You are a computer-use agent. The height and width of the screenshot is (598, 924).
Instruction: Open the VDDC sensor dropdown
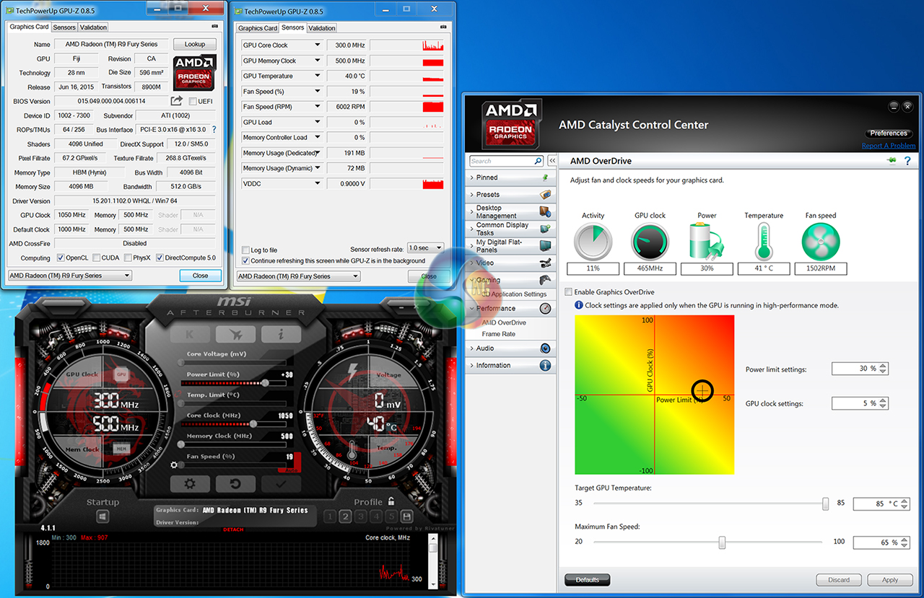point(317,183)
